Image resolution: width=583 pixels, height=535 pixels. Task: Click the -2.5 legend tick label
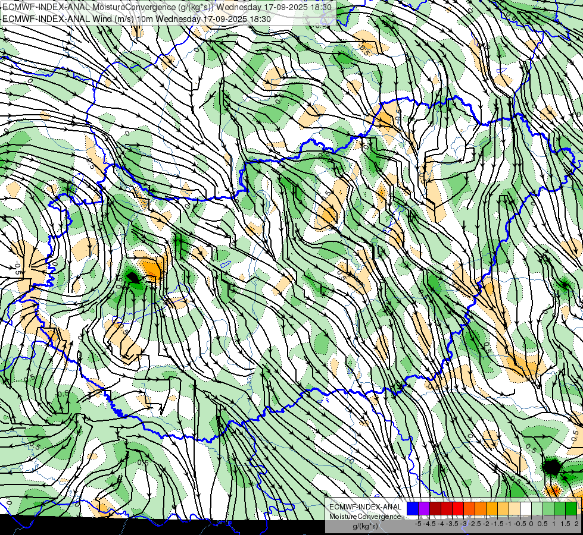point(475,524)
